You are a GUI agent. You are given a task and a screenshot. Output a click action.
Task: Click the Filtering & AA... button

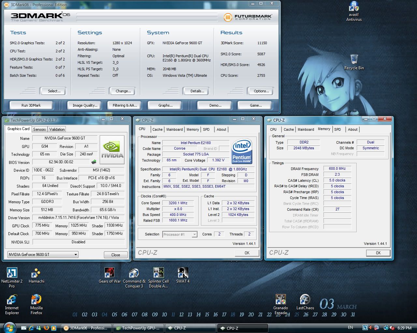(125, 105)
